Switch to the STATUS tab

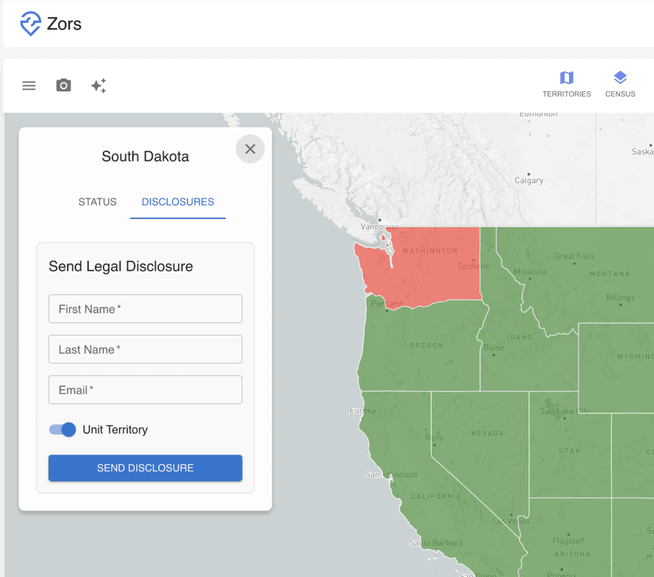point(97,202)
